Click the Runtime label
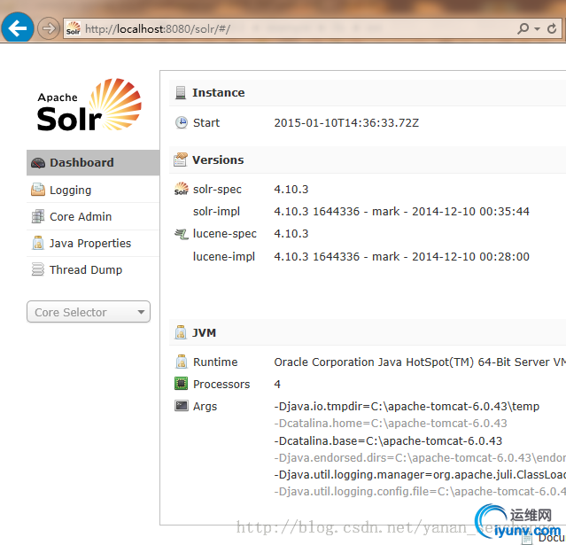This screenshot has width=566, height=545. point(215,362)
